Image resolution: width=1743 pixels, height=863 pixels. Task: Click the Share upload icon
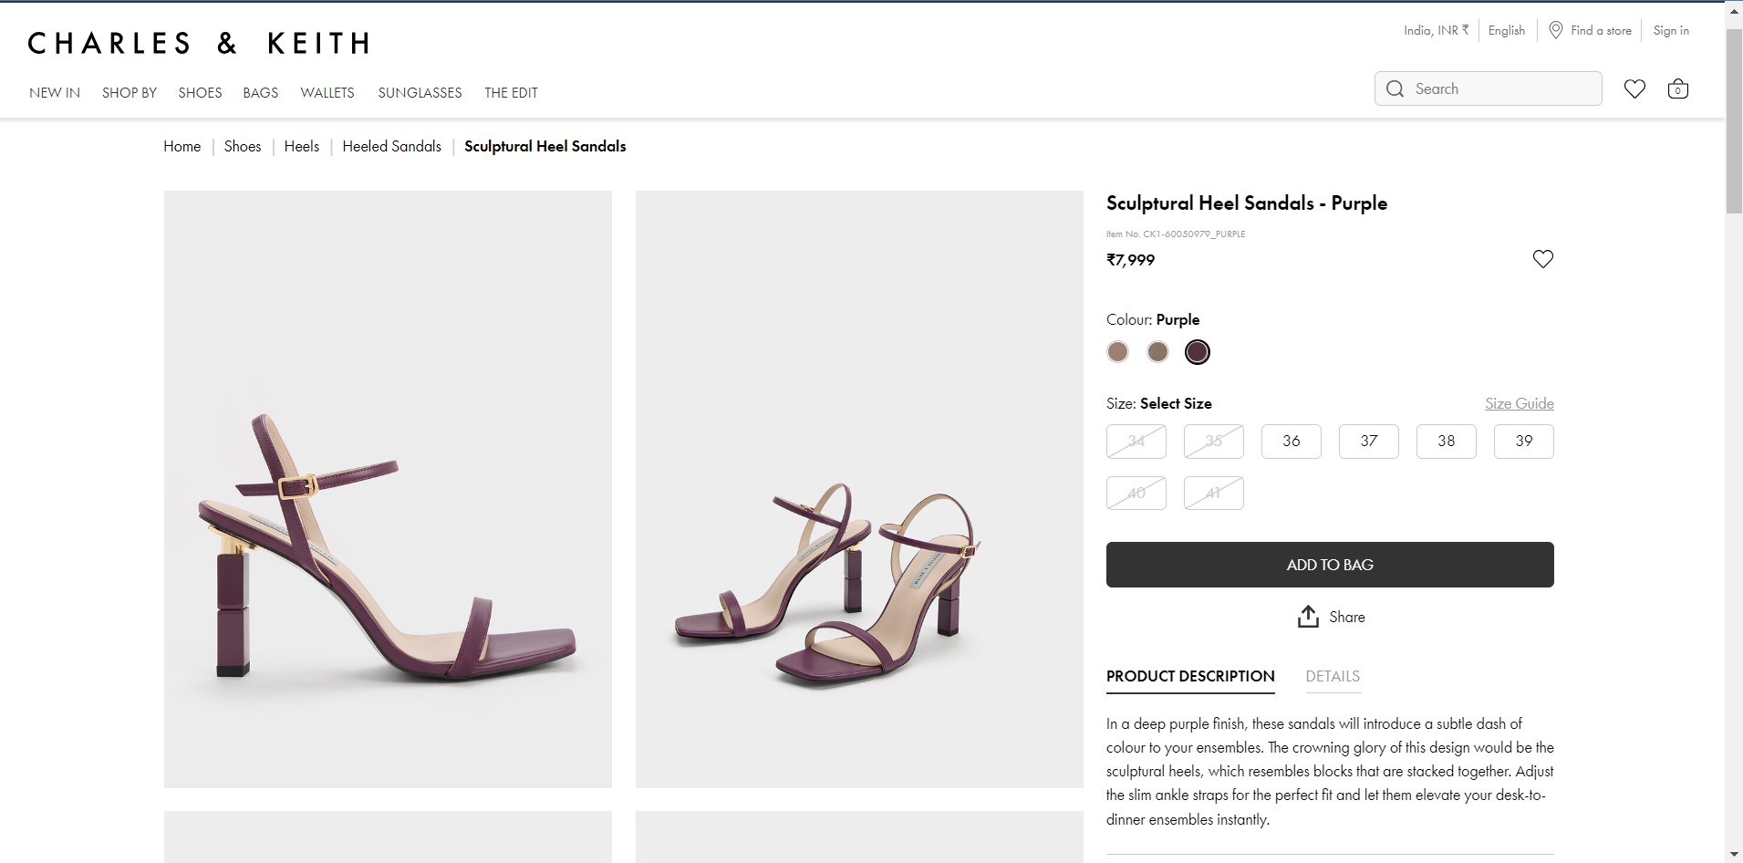pyautogui.click(x=1308, y=617)
